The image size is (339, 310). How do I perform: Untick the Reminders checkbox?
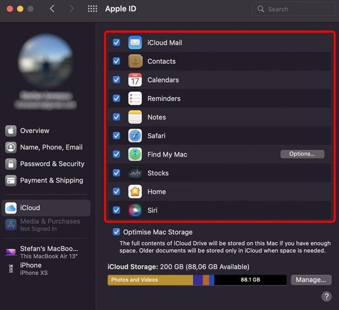tap(117, 99)
